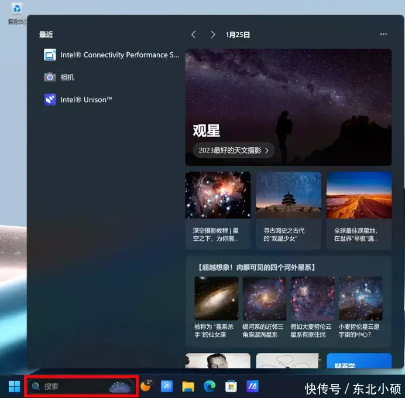Open File Explorer from the taskbar
405x398 pixels.
pyautogui.click(x=188, y=387)
